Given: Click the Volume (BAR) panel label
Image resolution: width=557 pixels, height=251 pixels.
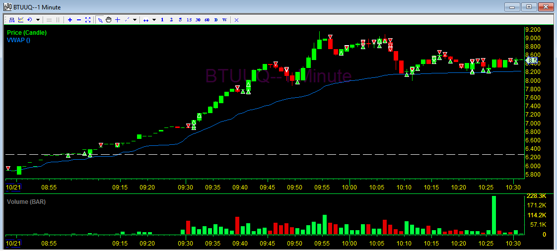Looking at the screenshot, I should [26, 202].
